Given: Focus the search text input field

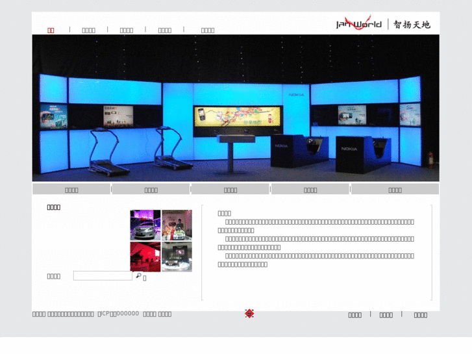Looking at the screenshot, I should click(x=103, y=275).
